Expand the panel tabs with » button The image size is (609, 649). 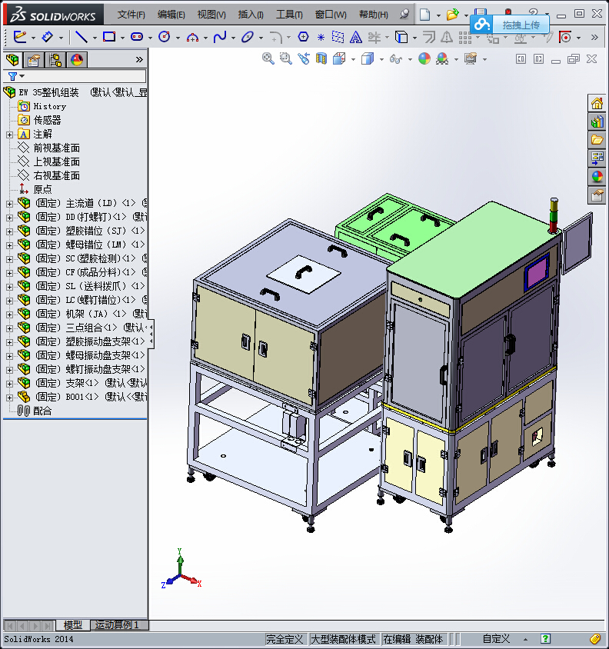[139, 60]
